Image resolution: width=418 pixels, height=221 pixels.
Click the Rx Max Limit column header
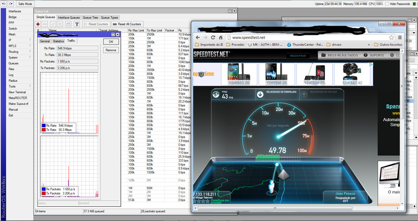[136, 30]
